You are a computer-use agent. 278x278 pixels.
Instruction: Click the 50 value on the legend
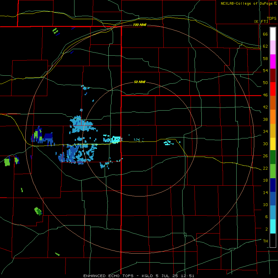click(x=265, y=83)
